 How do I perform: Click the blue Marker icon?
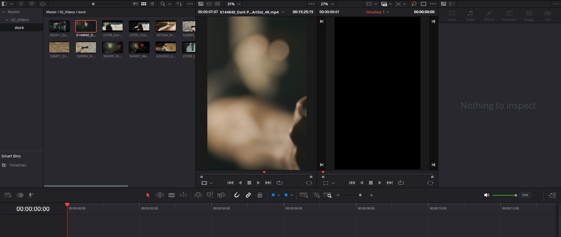[286, 195]
